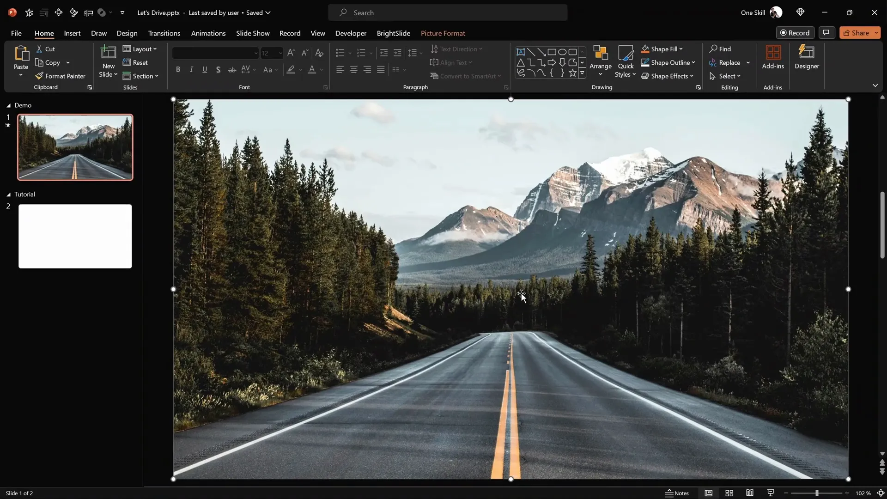Open the font name combo box
This screenshot has width=887, height=499.
click(x=215, y=53)
